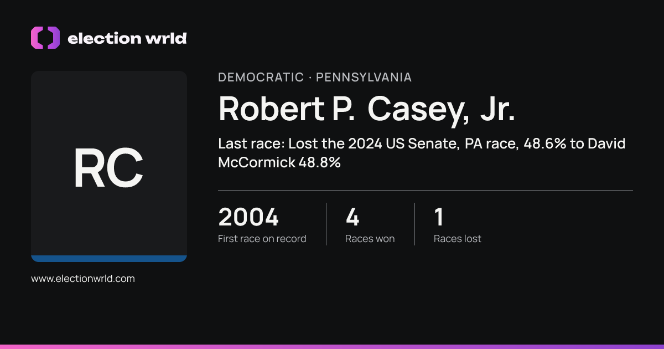Click the Races won label
Image resolution: width=664 pixels, height=349 pixels.
click(370, 239)
